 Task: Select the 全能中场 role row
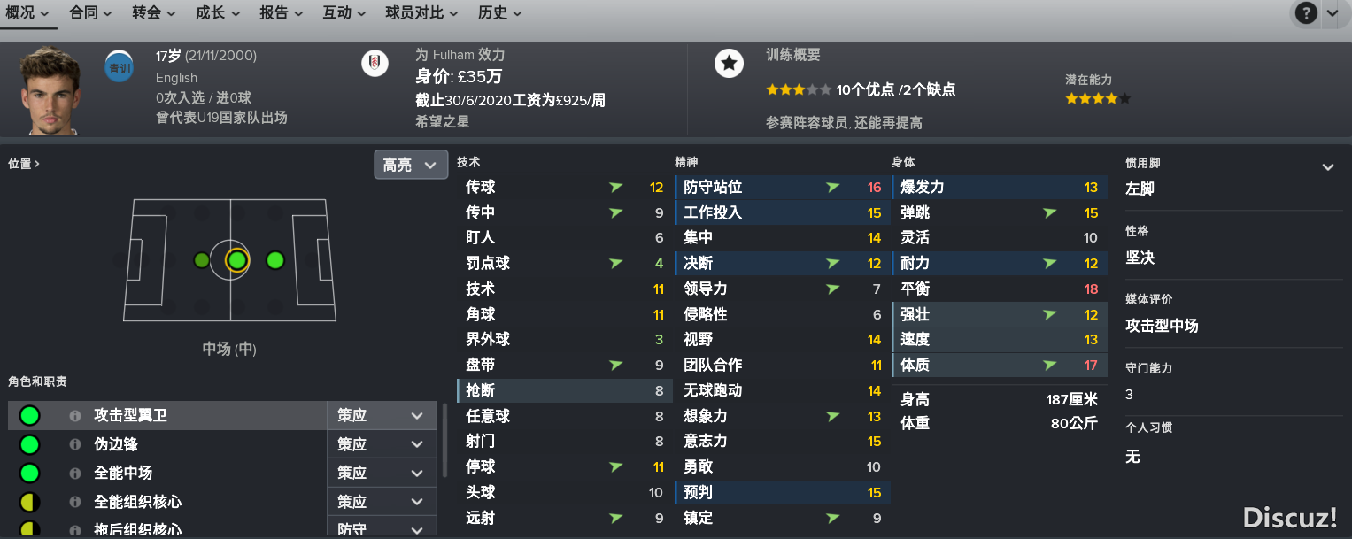223,473
